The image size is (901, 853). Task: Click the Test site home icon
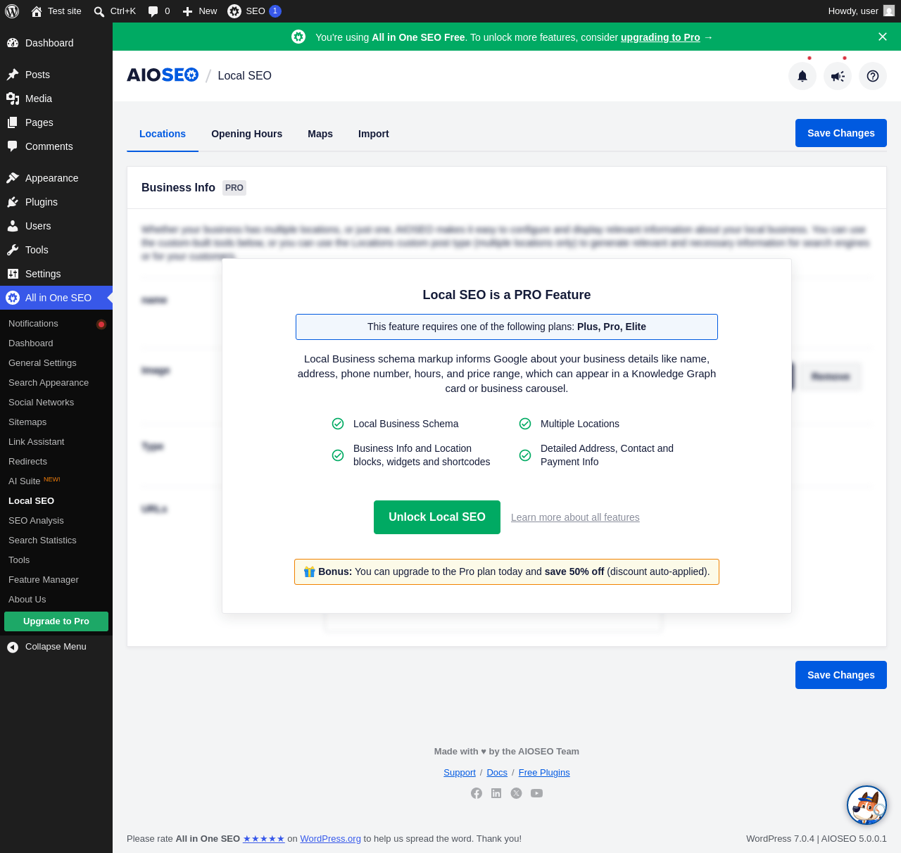[37, 11]
